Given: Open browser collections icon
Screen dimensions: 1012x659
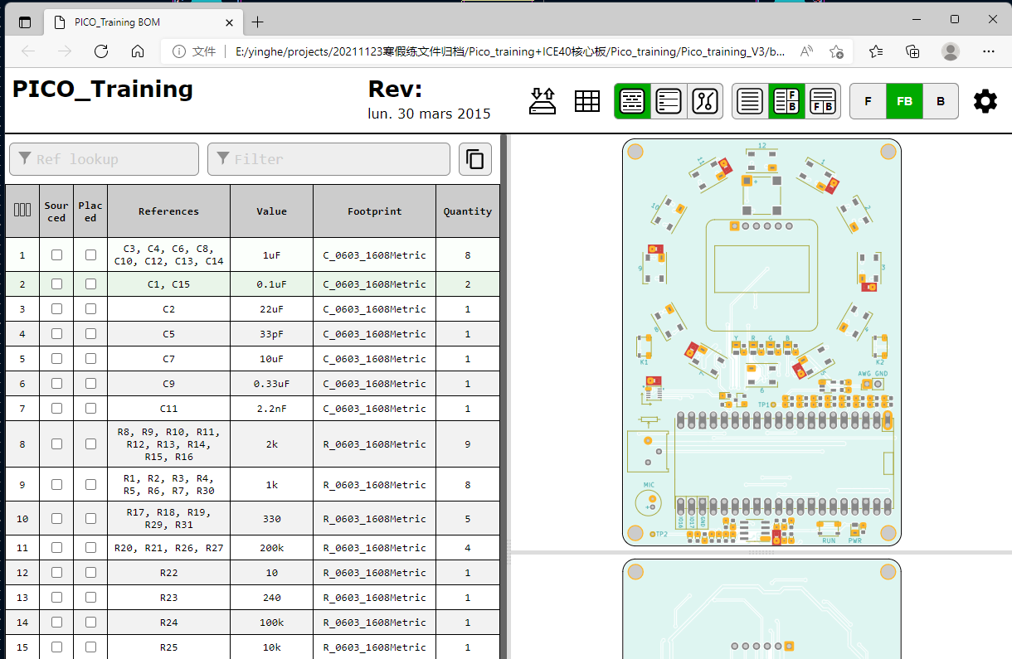Looking at the screenshot, I should (912, 51).
